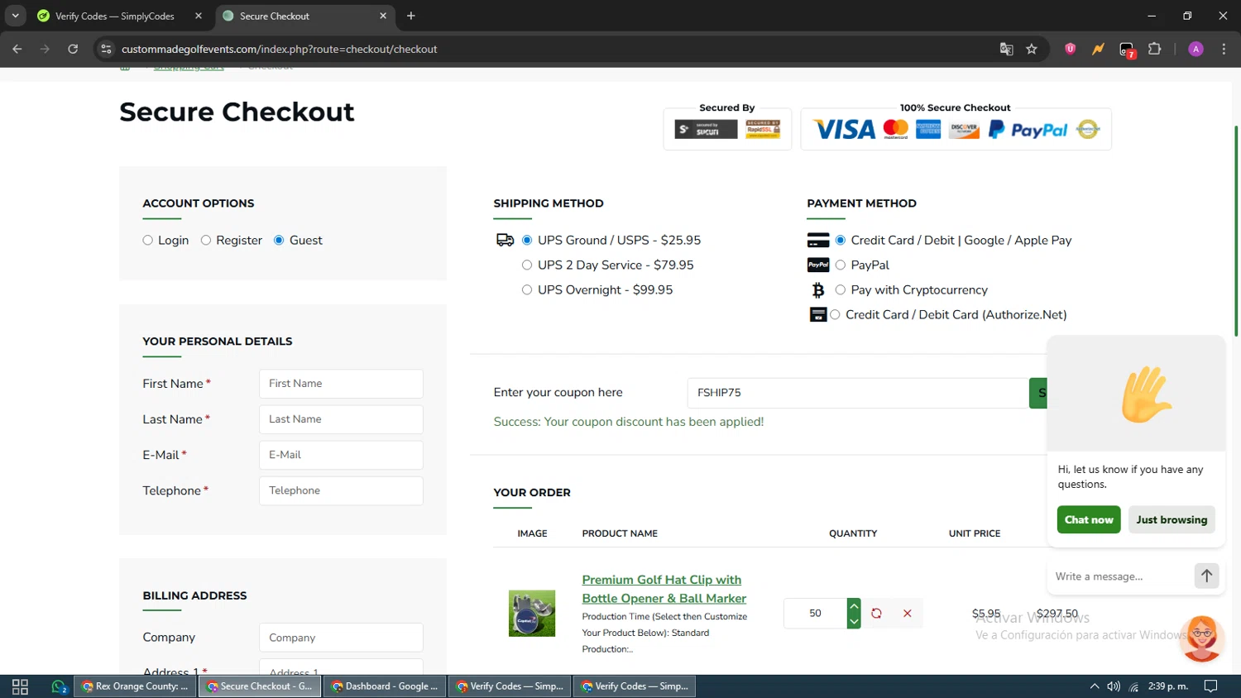Select the Secure Checkout tab
The width and height of the screenshot is (1241, 698).
[x=304, y=16]
